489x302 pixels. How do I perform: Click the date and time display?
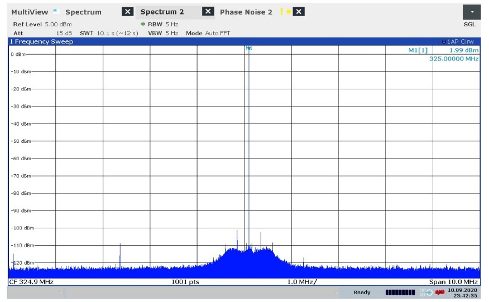(462, 293)
